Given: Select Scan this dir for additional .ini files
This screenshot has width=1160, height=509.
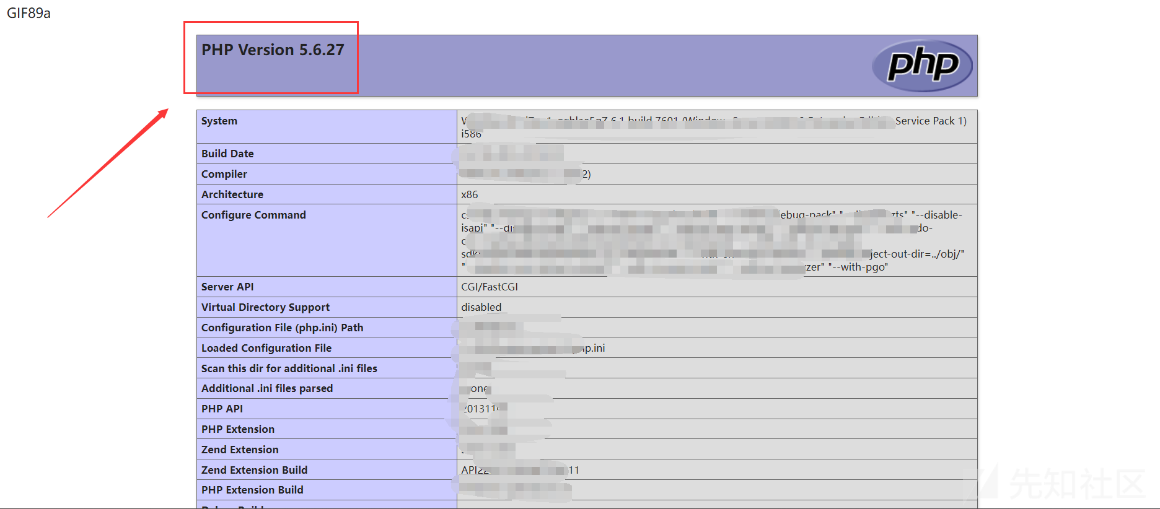Looking at the screenshot, I should [289, 368].
